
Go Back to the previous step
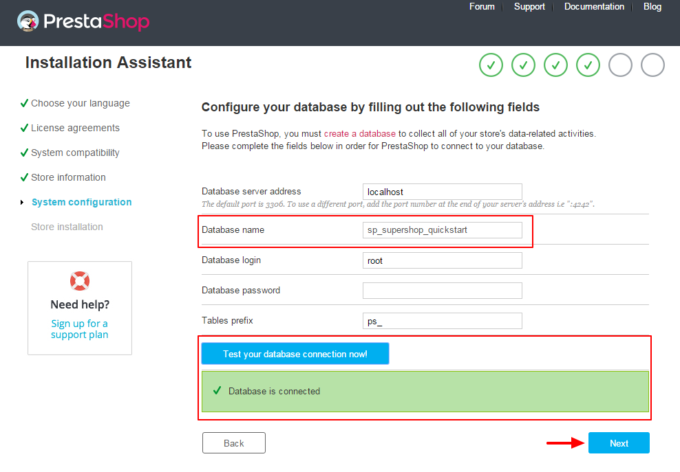234,443
